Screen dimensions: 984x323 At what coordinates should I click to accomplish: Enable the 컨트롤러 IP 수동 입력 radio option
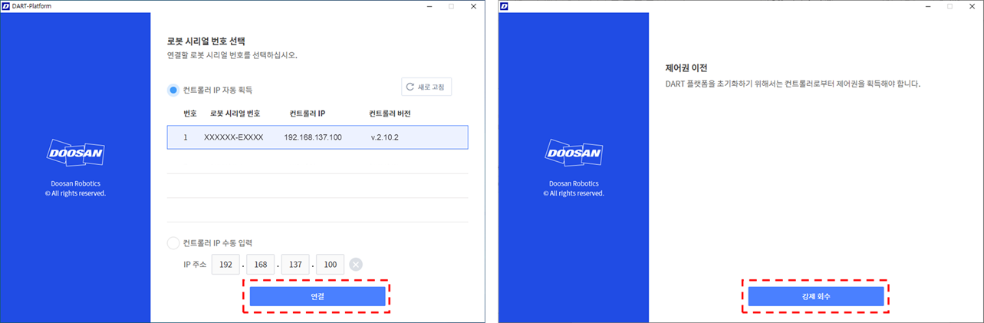pyautogui.click(x=173, y=243)
